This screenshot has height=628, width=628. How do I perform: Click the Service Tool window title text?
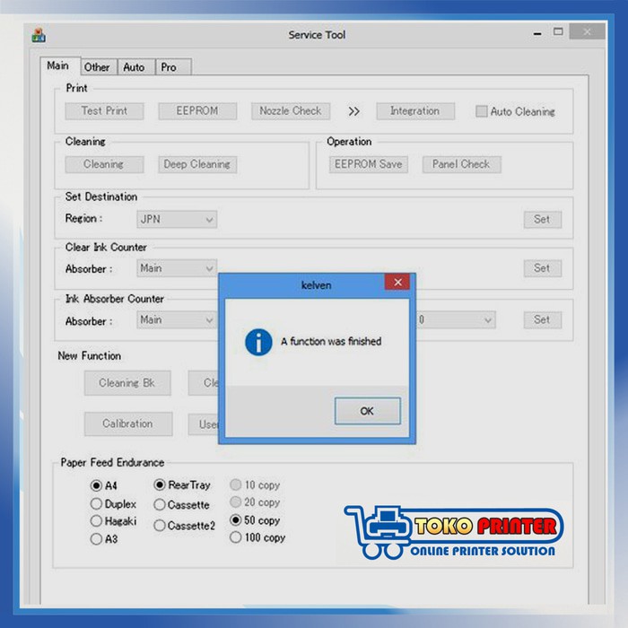click(x=317, y=35)
